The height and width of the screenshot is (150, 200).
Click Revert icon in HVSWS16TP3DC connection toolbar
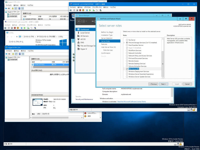(97, 10)
